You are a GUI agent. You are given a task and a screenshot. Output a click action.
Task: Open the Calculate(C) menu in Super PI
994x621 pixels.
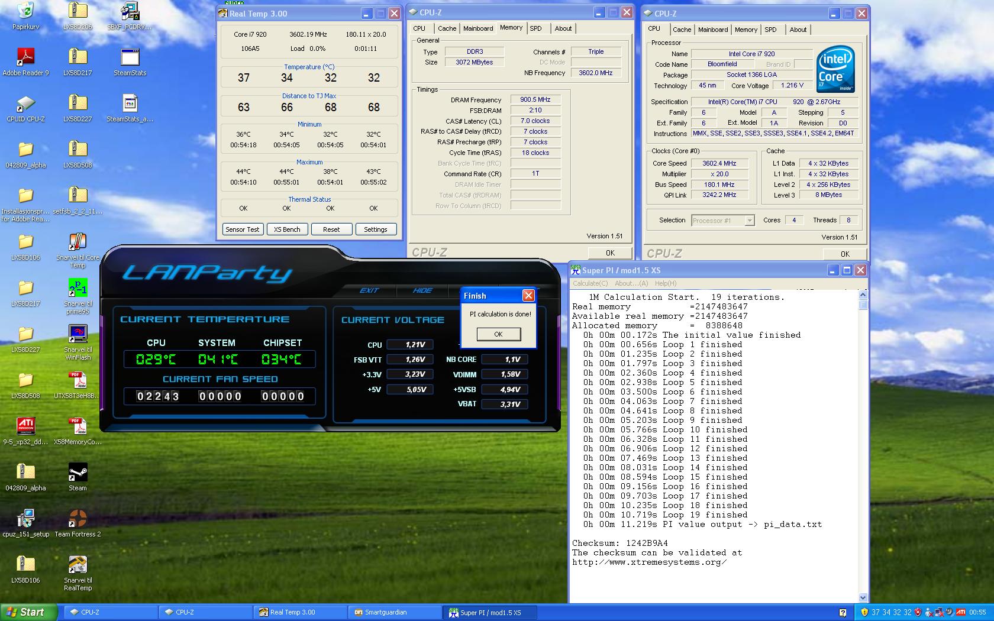click(590, 283)
